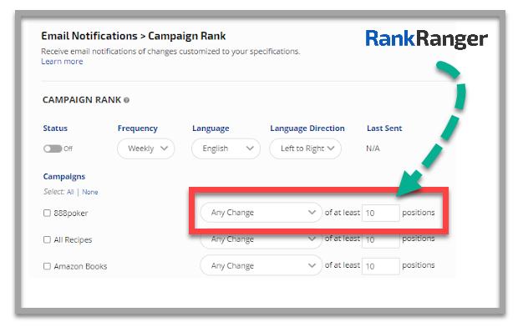Click the positions field for All Recipes
Viewport: 518px width, 327px height.
[x=381, y=240]
